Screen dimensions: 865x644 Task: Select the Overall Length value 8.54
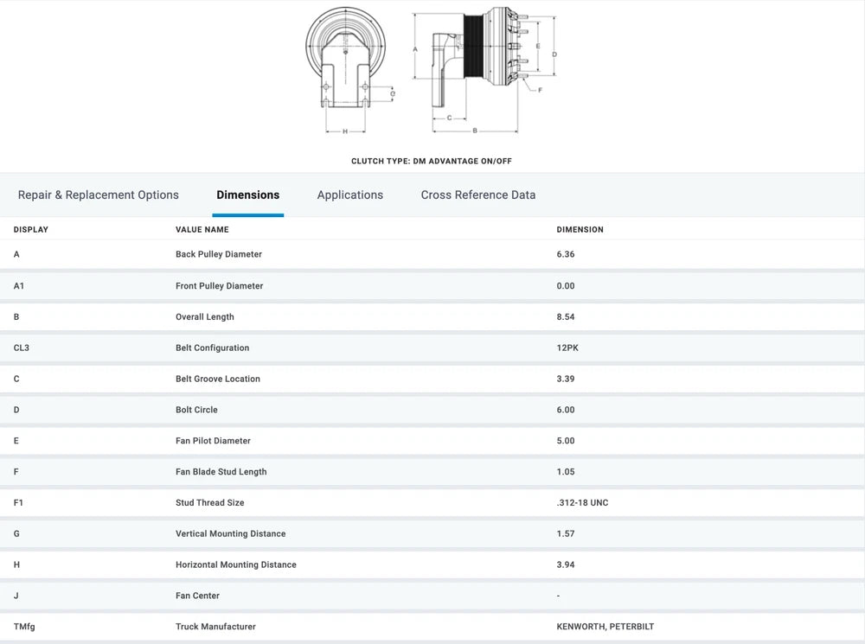pyautogui.click(x=566, y=317)
